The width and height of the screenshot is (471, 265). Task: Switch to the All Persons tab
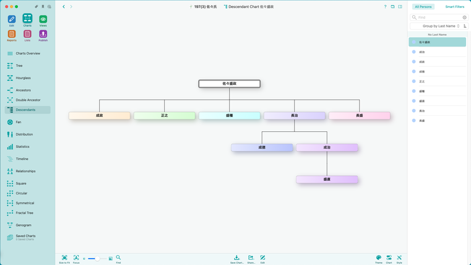pyautogui.click(x=423, y=7)
